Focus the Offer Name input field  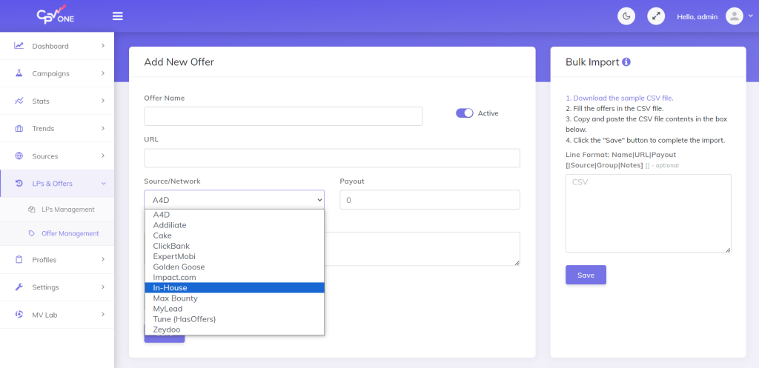[x=283, y=116]
